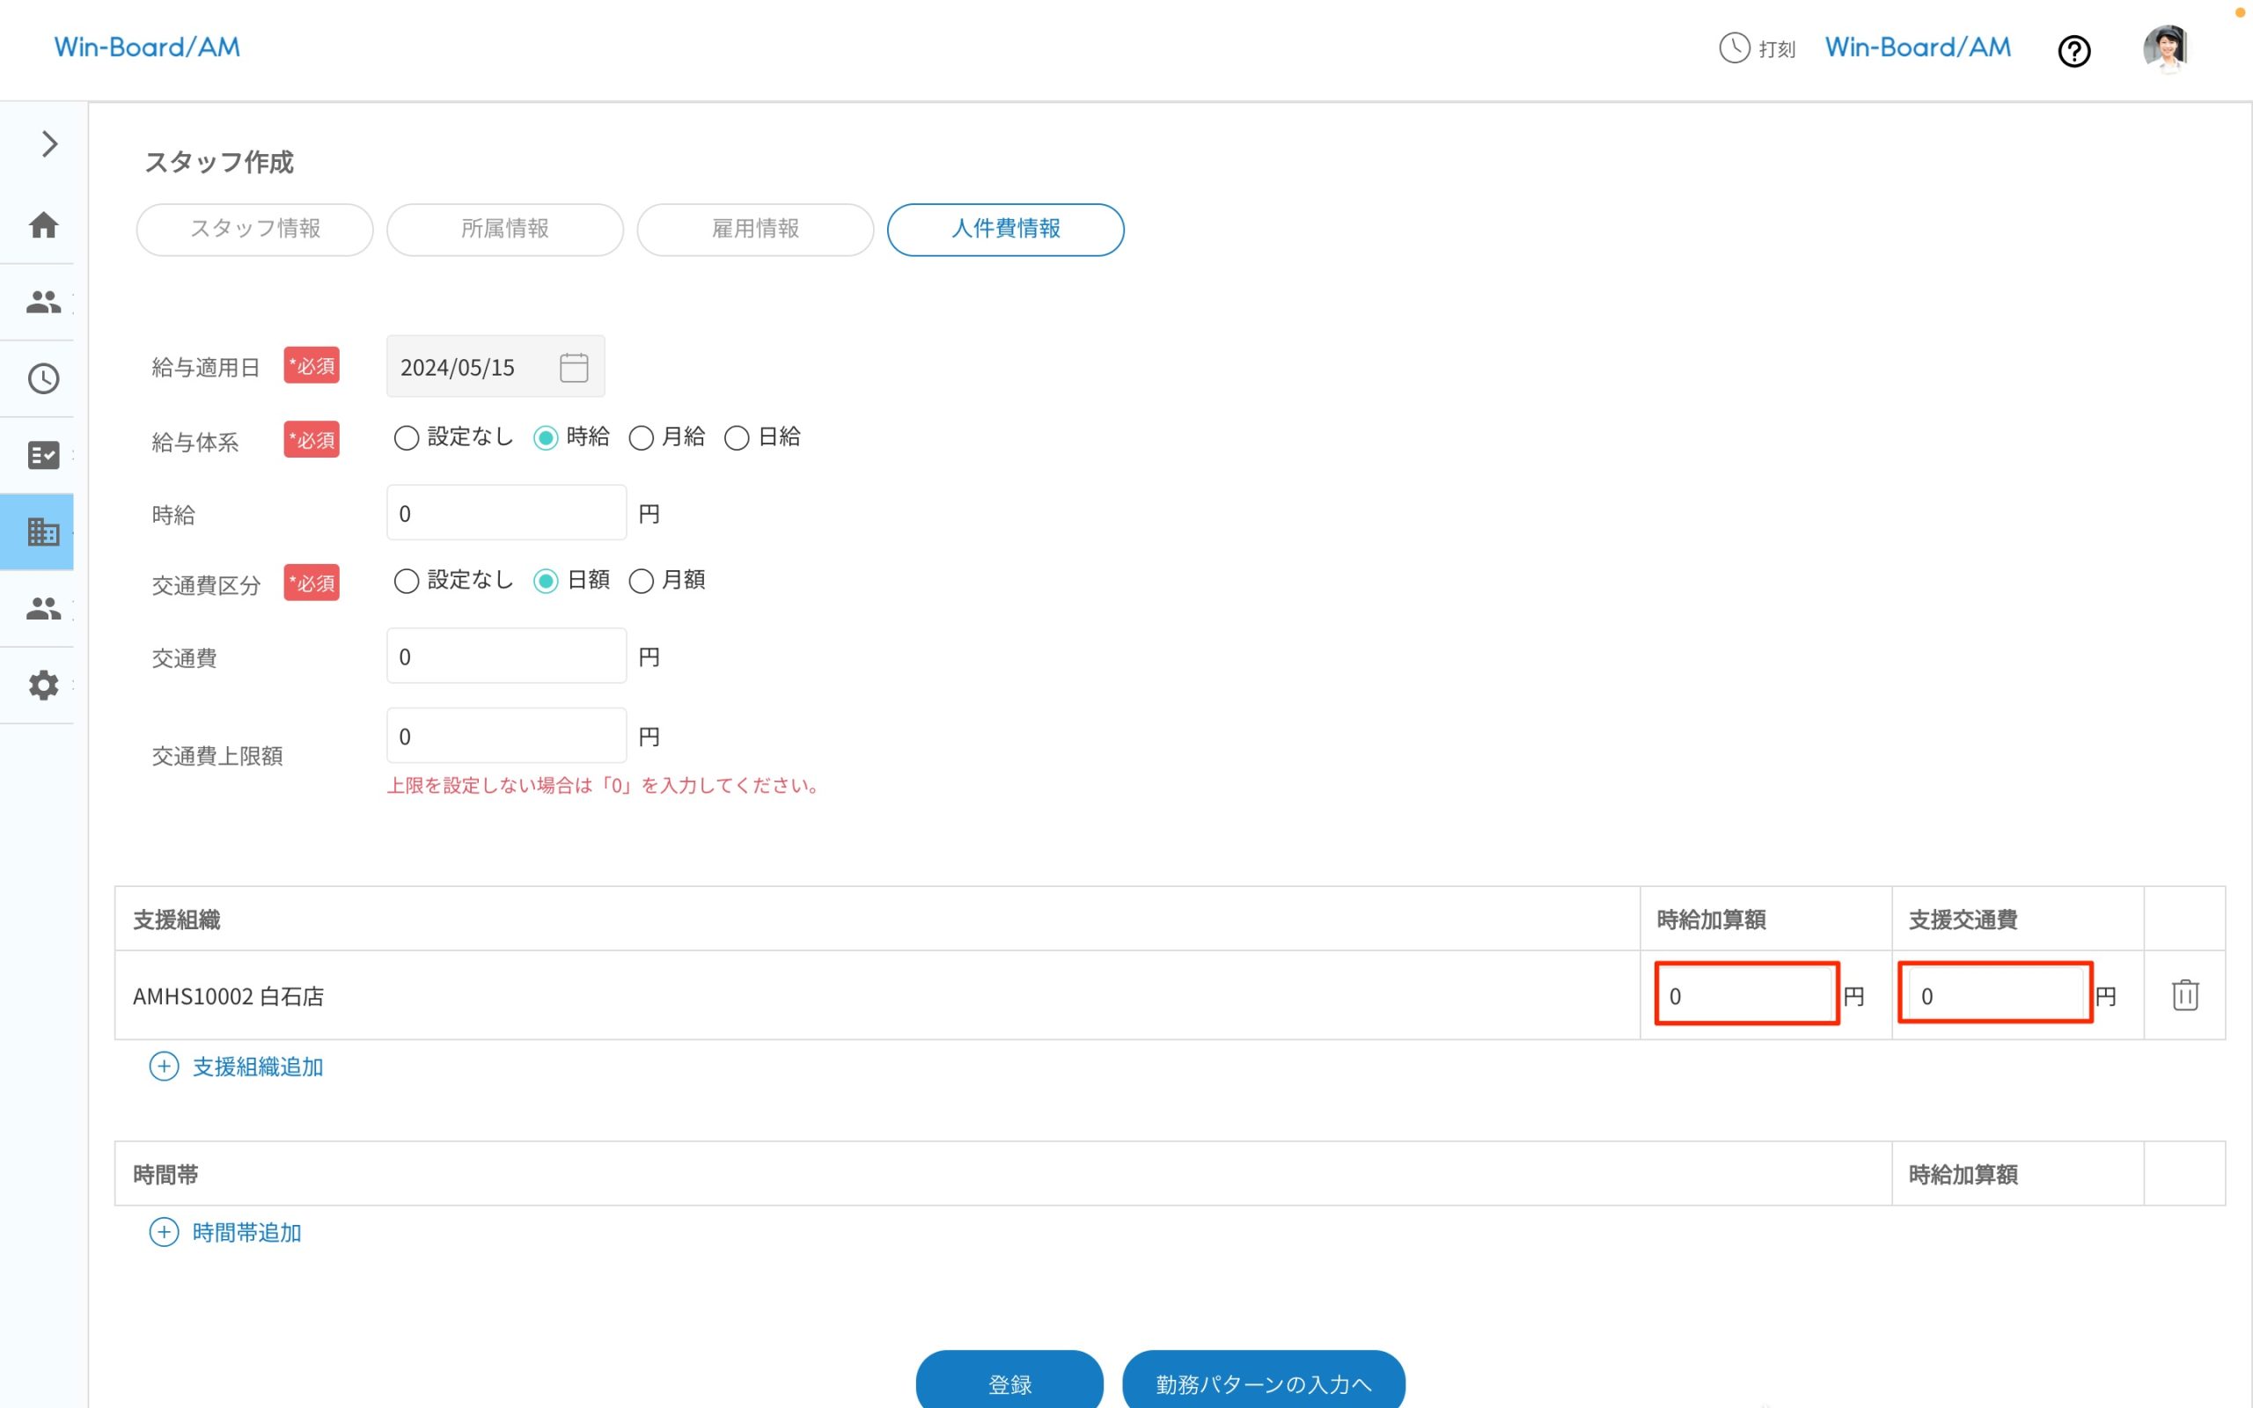This screenshot has height=1408, width=2253.
Task: Click the 支援組織追加 link
Action: [x=257, y=1067]
